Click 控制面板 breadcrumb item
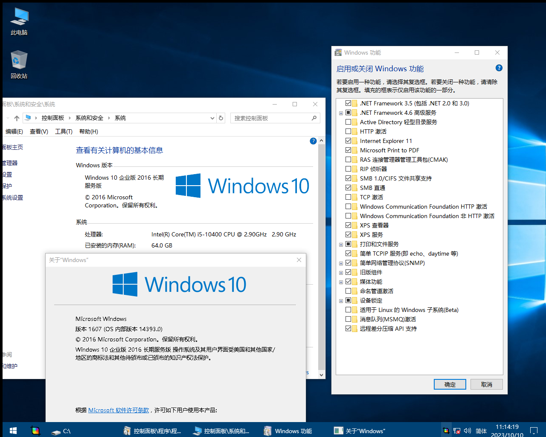 pos(53,118)
